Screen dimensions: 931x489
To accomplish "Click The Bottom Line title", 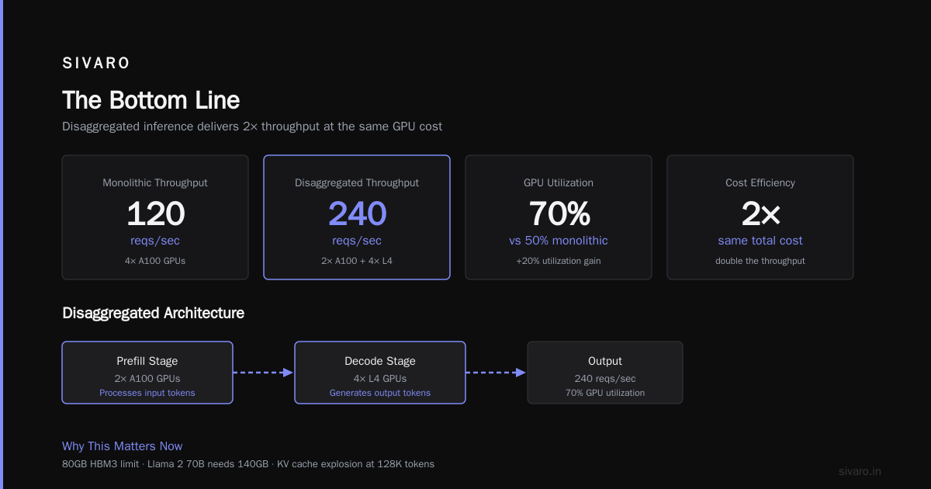I will 151,100.
